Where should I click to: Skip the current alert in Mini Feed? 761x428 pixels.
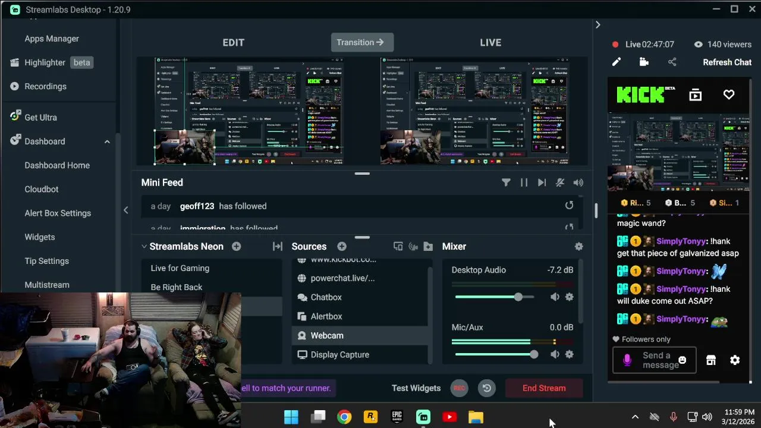pyautogui.click(x=542, y=182)
